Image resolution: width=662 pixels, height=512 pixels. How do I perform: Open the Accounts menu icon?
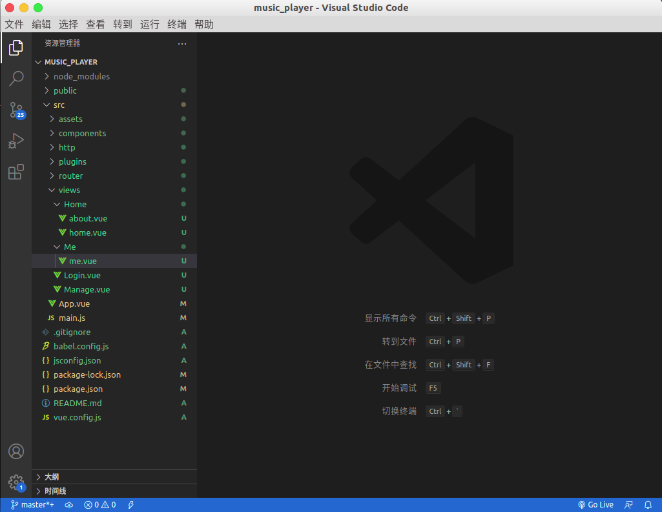pyautogui.click(x=16, y=451)
